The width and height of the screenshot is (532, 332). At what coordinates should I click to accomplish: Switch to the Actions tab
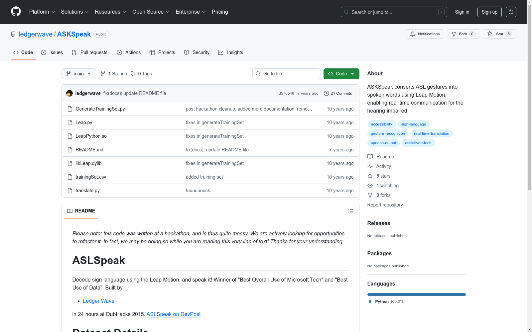129,52
